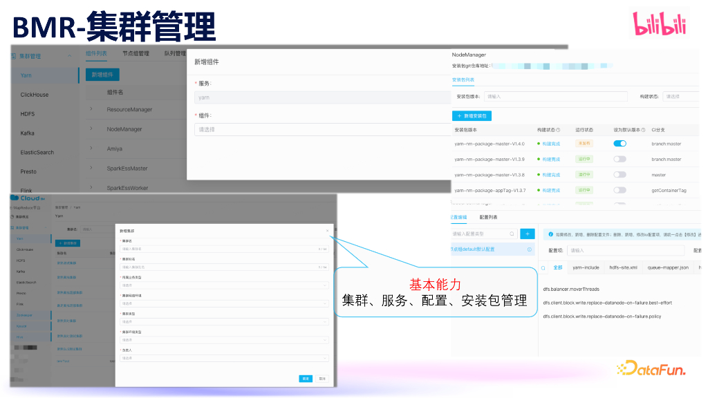This screenshot has width=708, height=398.
Task: Open the 配置列表 tab
Action: (487, 217)
